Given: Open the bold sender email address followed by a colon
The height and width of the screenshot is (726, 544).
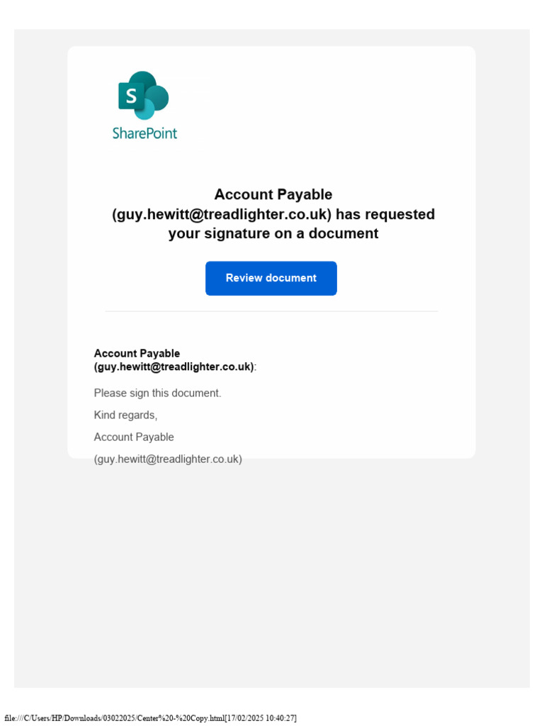Looking at the screenshot, I should click(x=176, y=367).
